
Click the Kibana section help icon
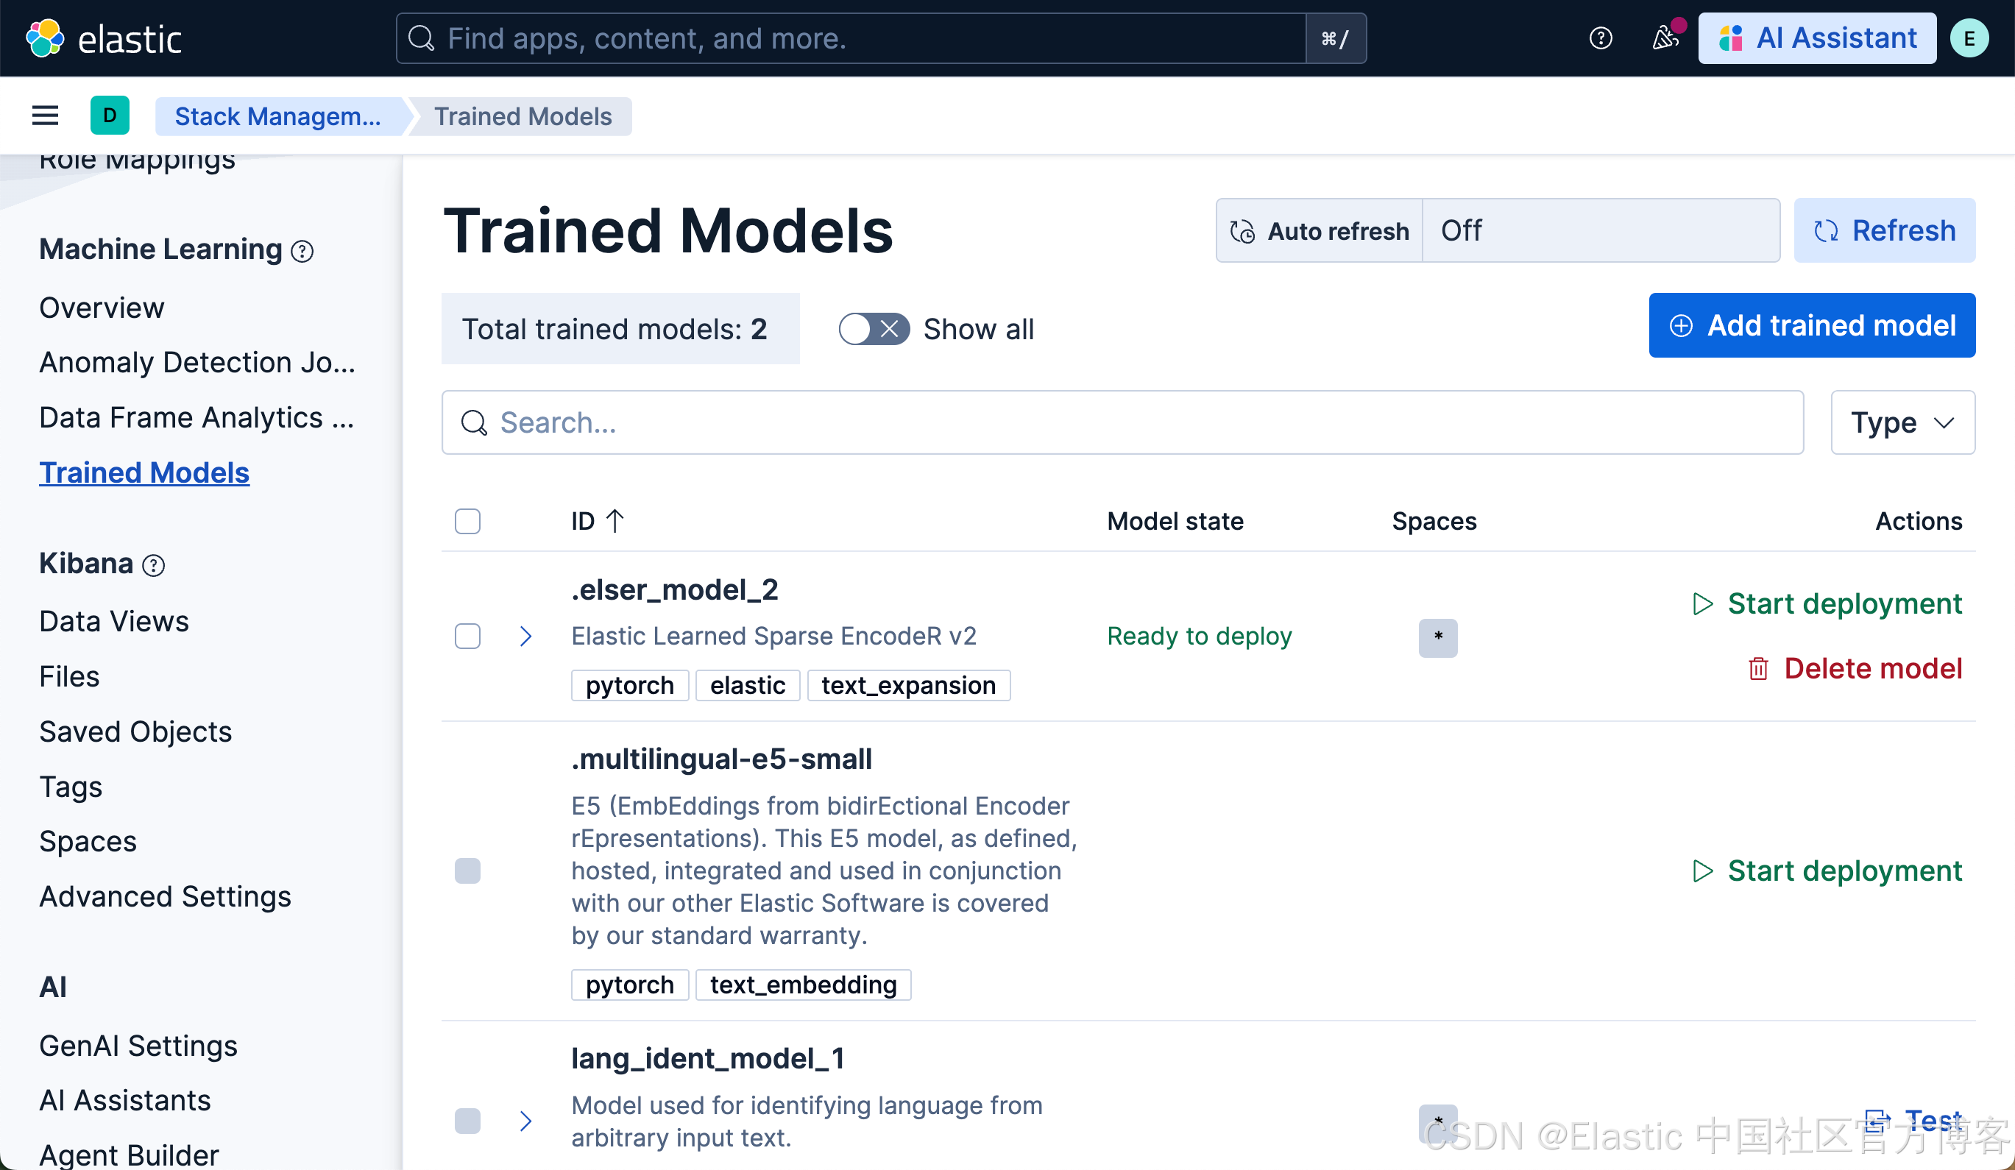[x=154, y=565]
